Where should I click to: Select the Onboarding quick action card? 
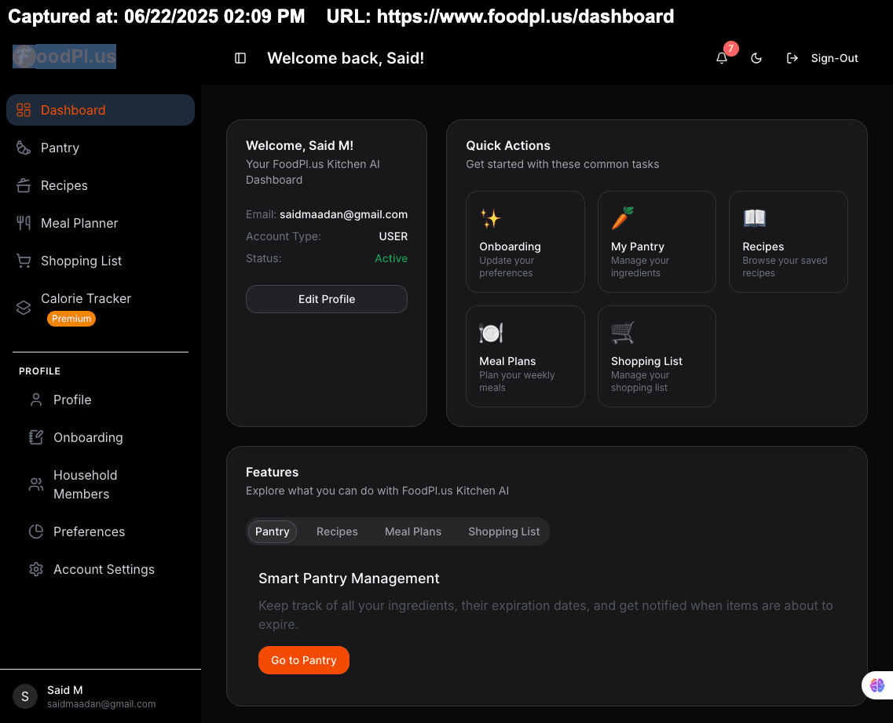[x=525, y=242]
